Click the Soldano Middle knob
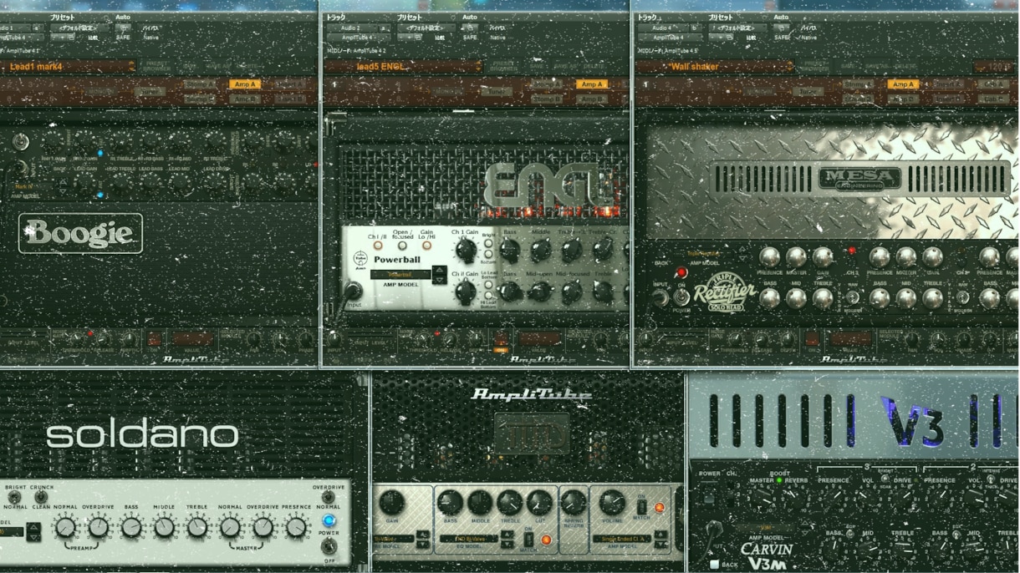1020x573 pixels. click(x=164, y=527)
